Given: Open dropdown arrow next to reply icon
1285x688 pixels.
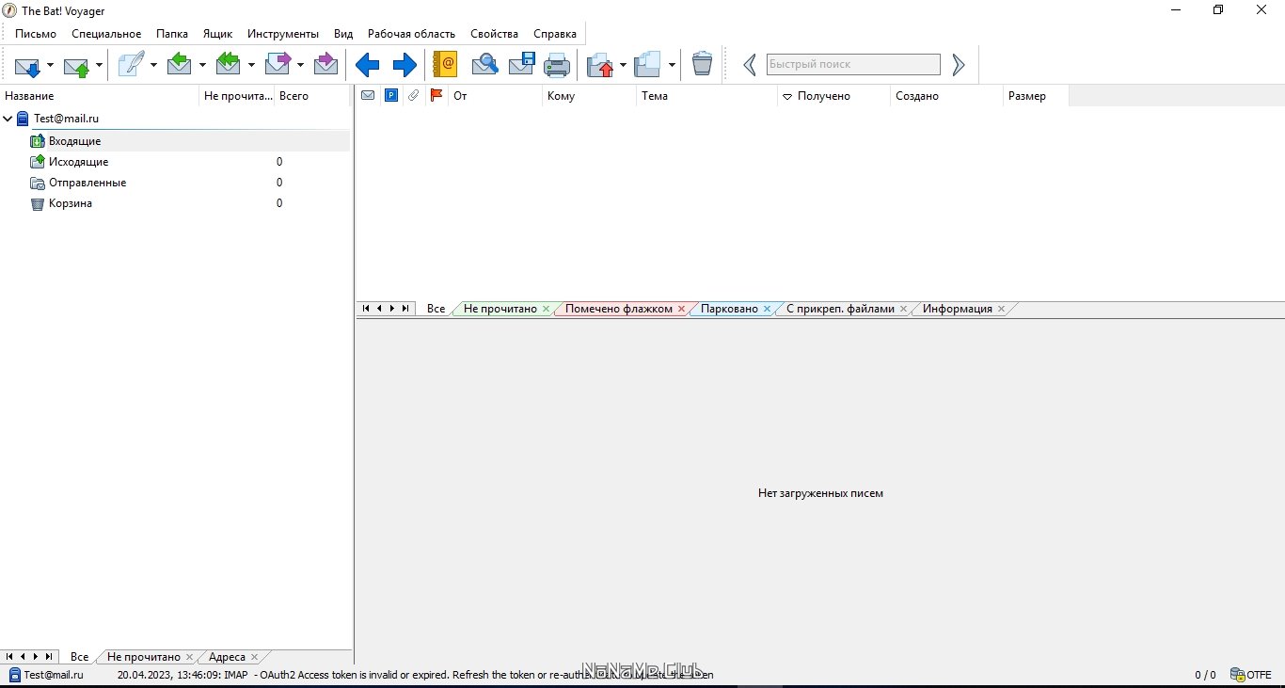Looking at the screenshot, I should point(202,65).
